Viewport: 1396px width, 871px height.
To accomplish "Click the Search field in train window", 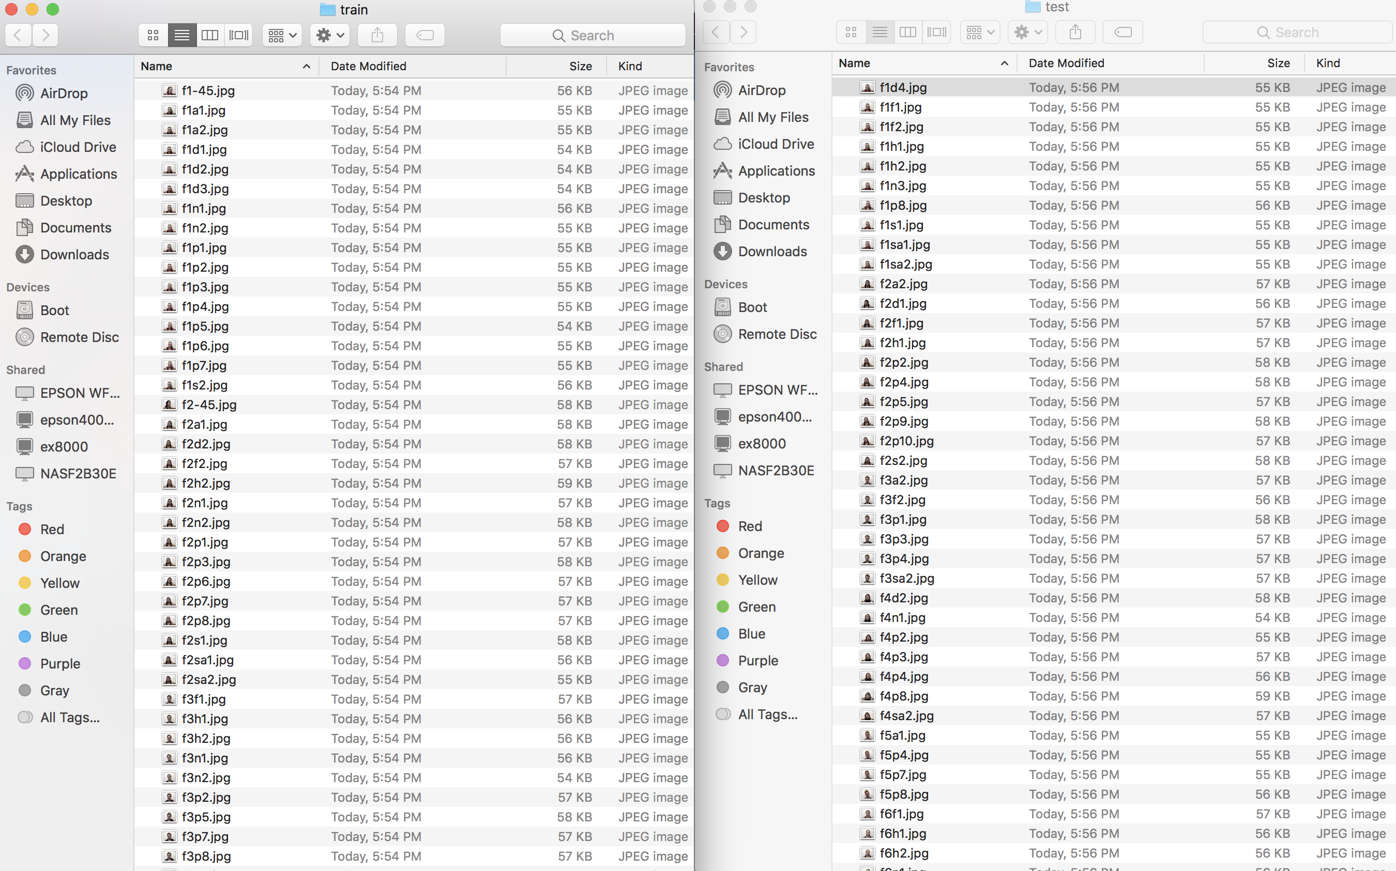I will (x=593, y=35).
